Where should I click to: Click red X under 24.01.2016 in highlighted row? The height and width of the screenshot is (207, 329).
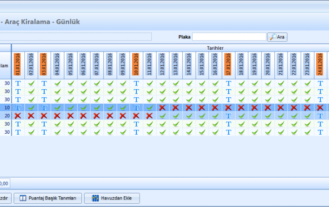(321, 107)
